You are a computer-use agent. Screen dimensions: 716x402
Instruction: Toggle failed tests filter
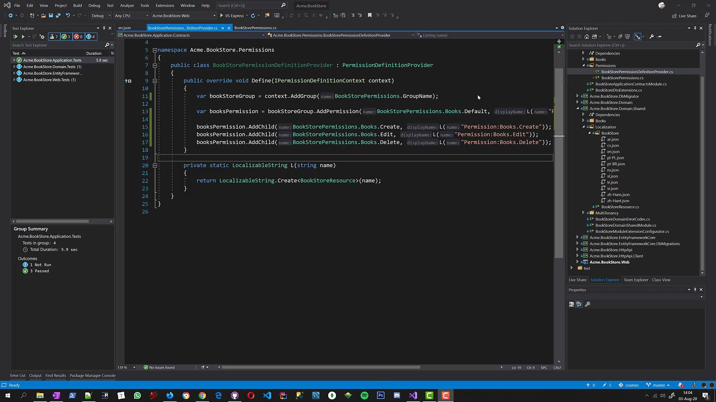[x=78, y=36]
